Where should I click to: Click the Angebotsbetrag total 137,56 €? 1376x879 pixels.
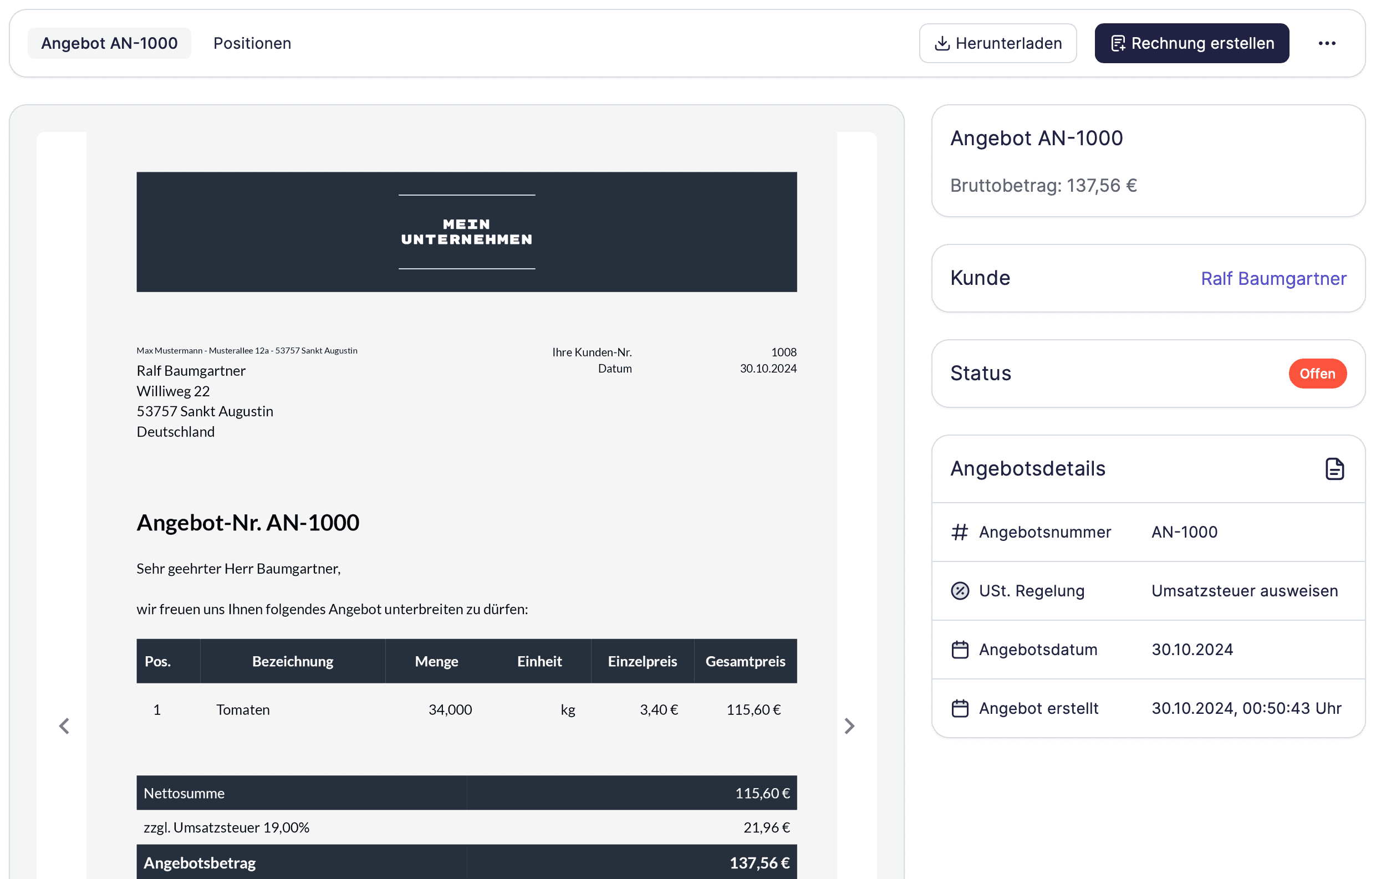coord(760,863)
